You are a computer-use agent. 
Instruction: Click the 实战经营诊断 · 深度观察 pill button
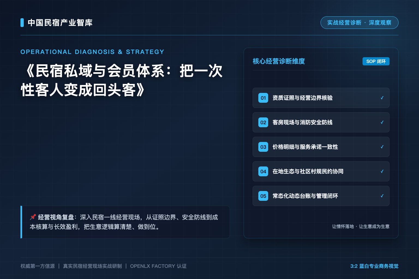pos(359,23)
